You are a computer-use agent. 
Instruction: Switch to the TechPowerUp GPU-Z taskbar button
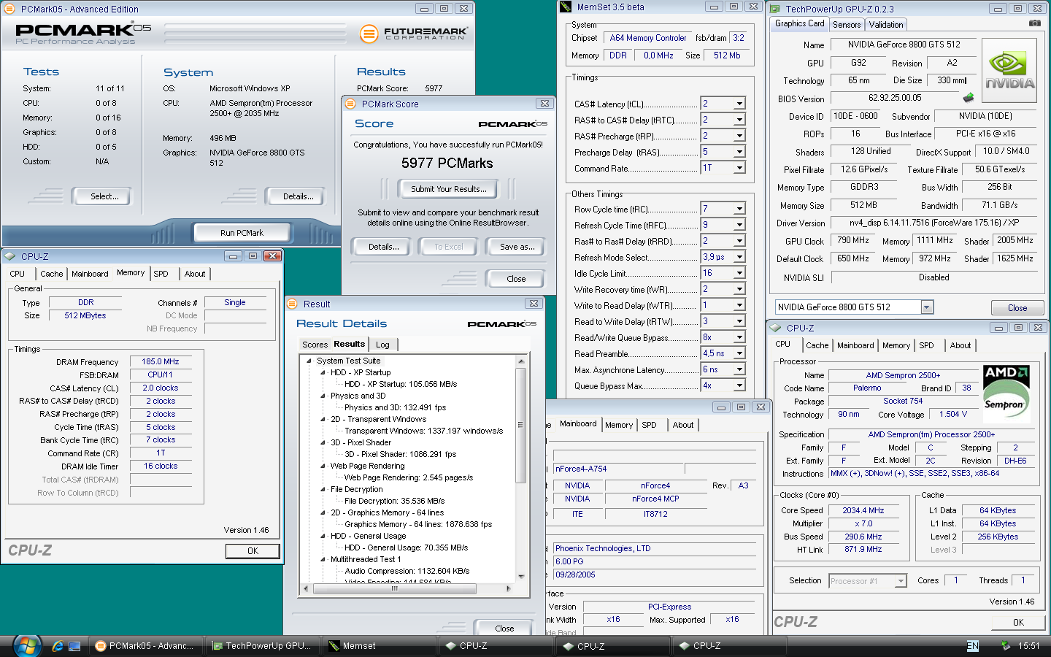pyautogui.click(x=262, y=645)
